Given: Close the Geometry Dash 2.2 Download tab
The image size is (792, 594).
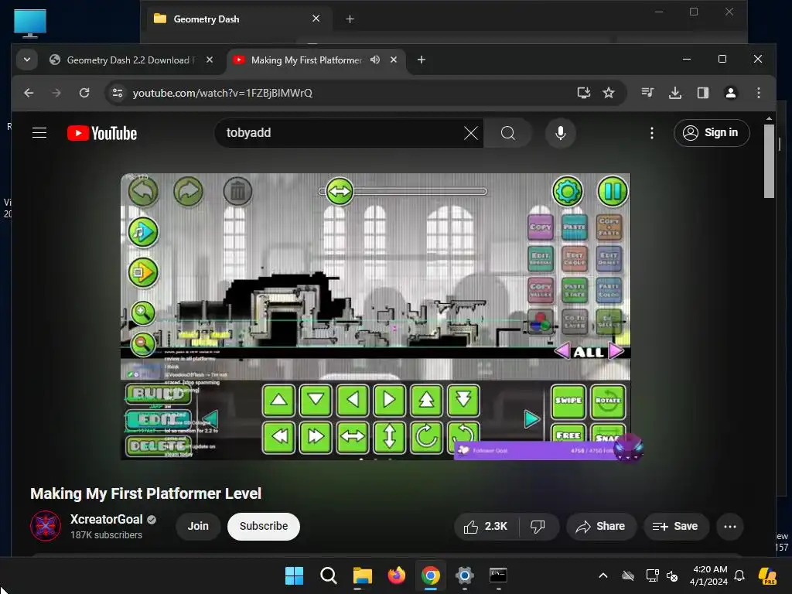Looking at the screenshot, I should click(x=210, y=60).
